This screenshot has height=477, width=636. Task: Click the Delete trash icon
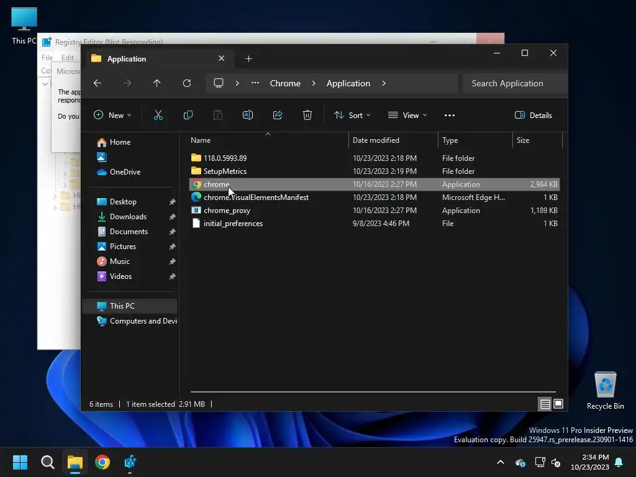point(307,115)
